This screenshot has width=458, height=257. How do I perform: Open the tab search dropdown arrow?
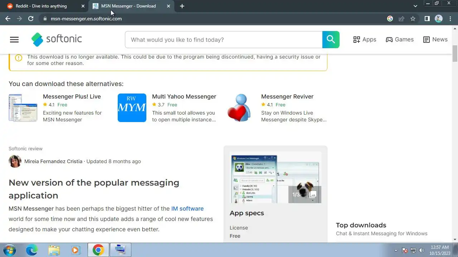click(x=415, y=6)
